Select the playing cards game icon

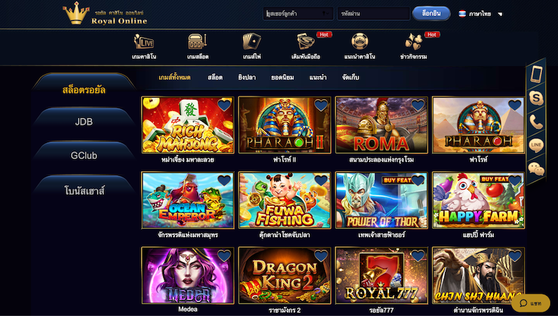click(252, 42)
